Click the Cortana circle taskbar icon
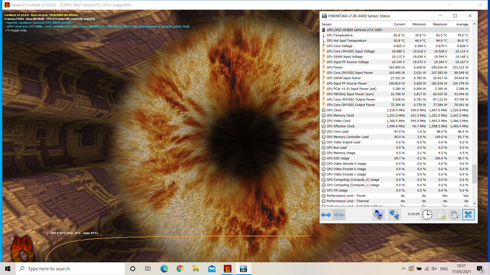490x275 pixels. pos(133,269)
